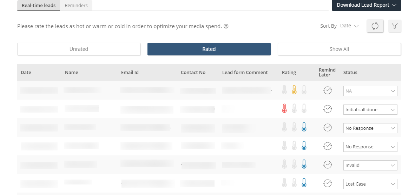Set reminder clock for upper No Response lead

tap(327, 127)
